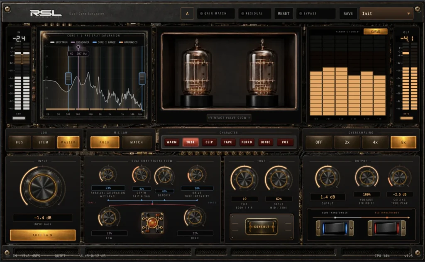Click the High core knob
The image size is (425, 262).
coord(195,217)
